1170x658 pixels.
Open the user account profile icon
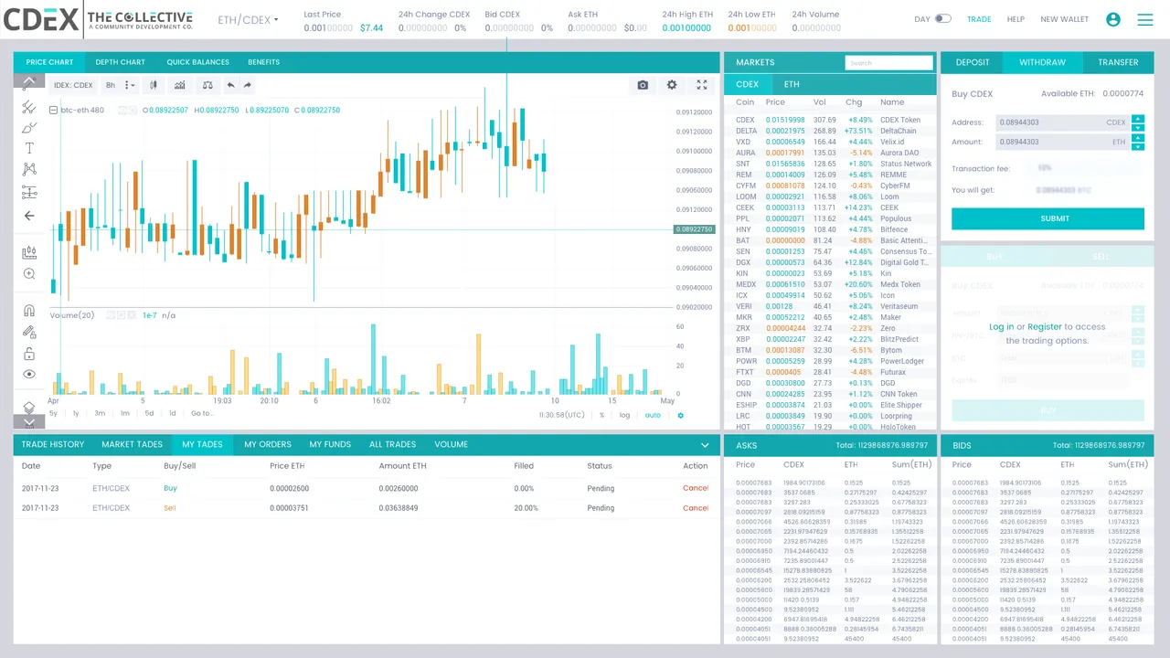point(1112,19)
